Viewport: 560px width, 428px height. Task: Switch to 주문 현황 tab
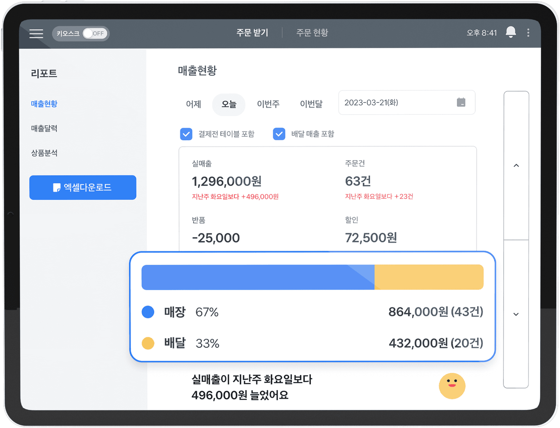pyautogui.click(x=312, y=33)
